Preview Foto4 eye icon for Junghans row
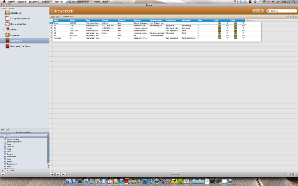 click(x=243, y=38)
